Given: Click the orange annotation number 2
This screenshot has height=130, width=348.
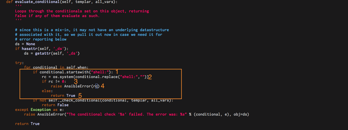Looking at the screenshot, I should [150, 77].
